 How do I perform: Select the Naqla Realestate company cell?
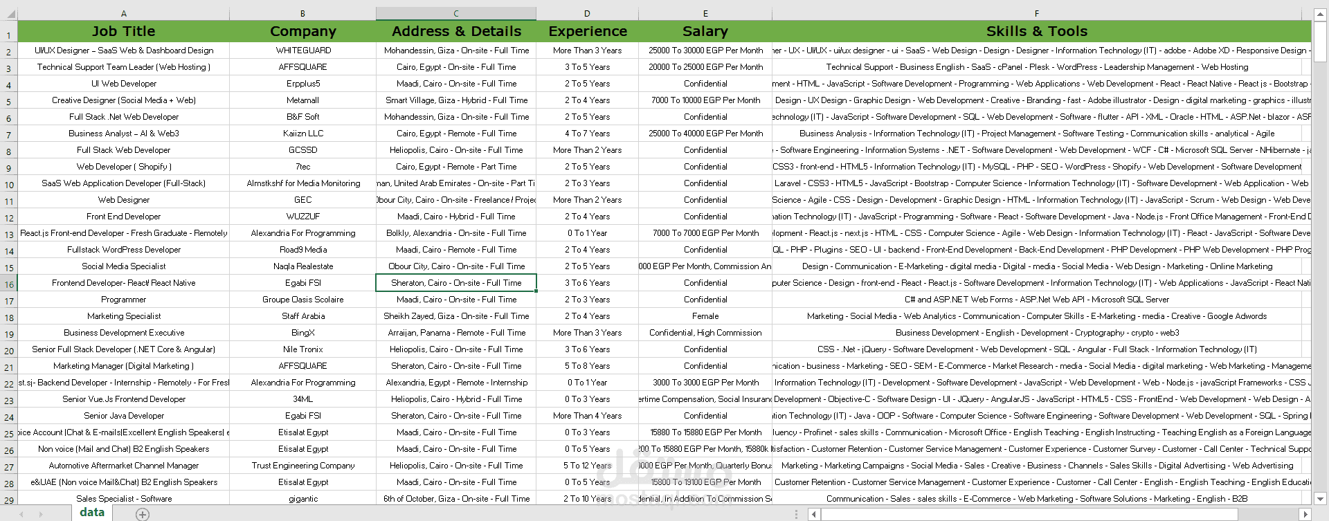click(x=303, y=266)
